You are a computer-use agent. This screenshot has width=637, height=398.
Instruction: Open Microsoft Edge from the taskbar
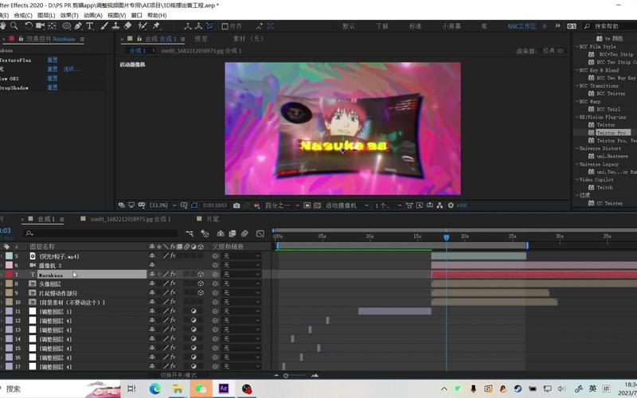point(154,388)
